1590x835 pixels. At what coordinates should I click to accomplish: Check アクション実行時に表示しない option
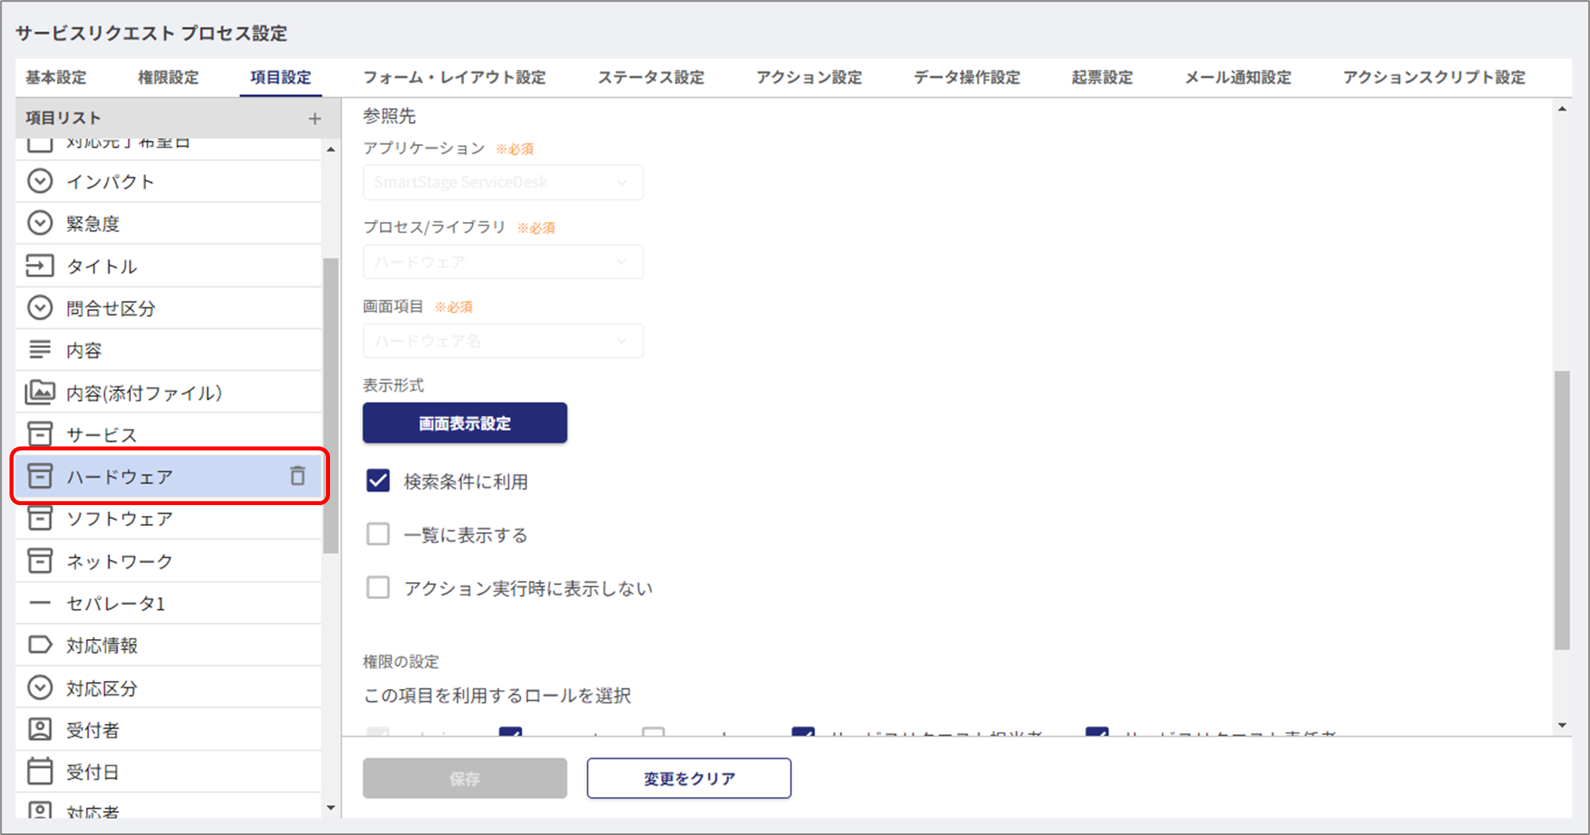[378, 588]
